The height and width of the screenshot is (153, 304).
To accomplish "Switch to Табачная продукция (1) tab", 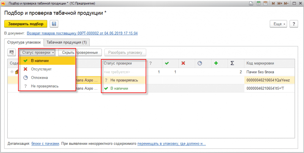I will click(66, 42).
